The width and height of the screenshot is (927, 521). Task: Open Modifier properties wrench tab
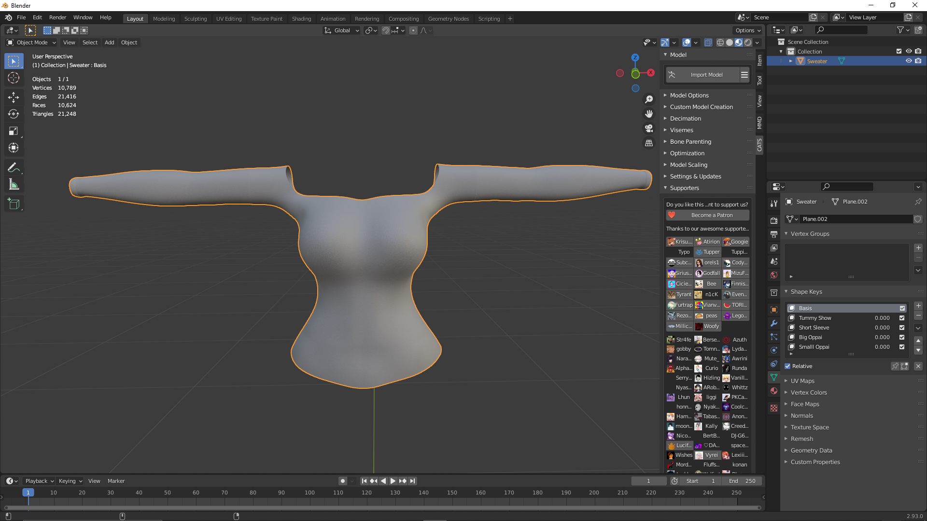774,323
